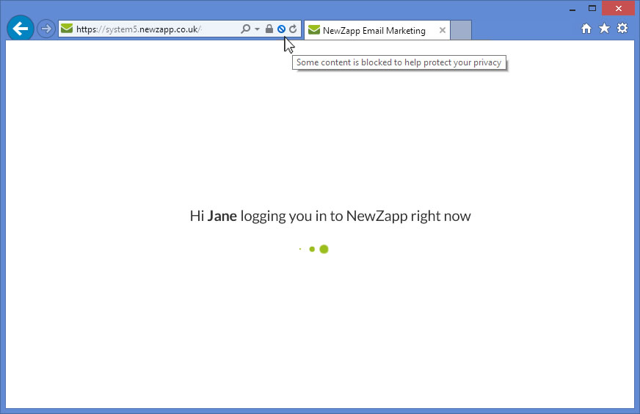Open Favorites with the star icon
This screenshot has width=640, height=414.
(x=604, y=28)
